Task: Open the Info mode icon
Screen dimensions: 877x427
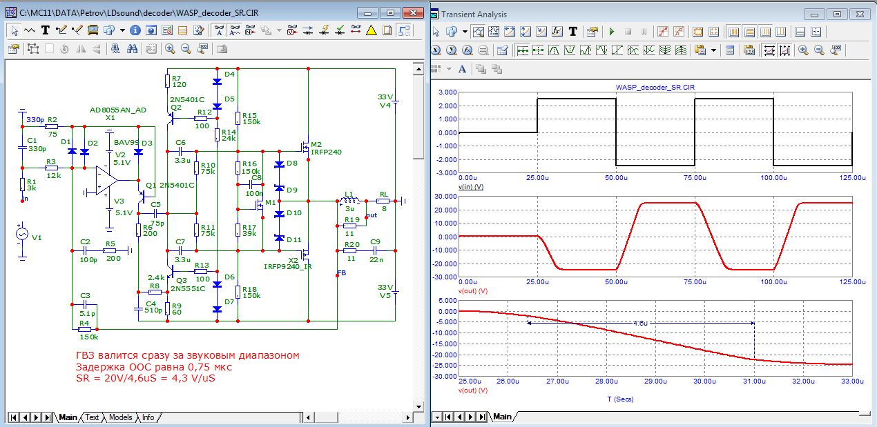Action: click(x=135, y=30)
